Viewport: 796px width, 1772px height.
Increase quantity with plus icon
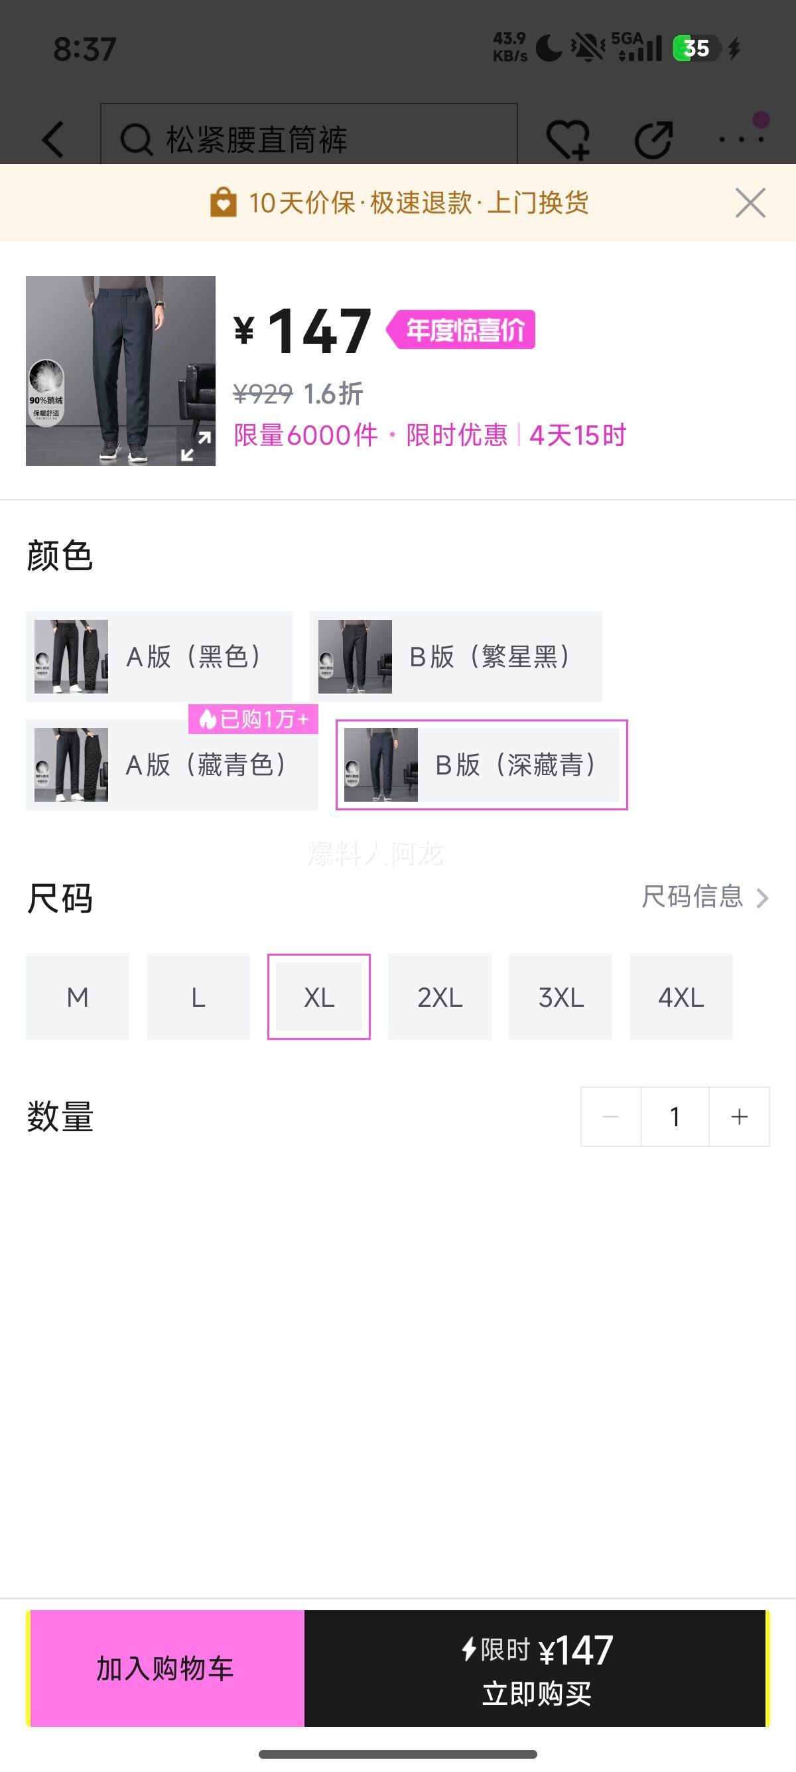click(x=739, y=1116)
